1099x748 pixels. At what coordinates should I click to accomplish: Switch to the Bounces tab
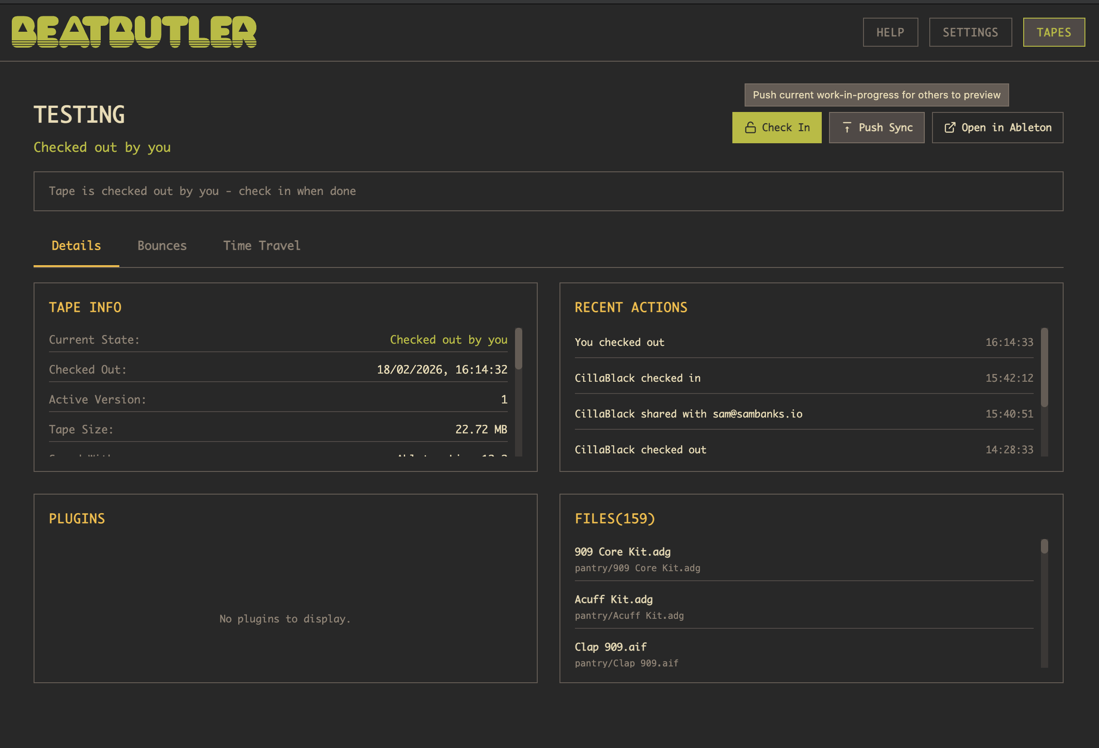(162, 246)
